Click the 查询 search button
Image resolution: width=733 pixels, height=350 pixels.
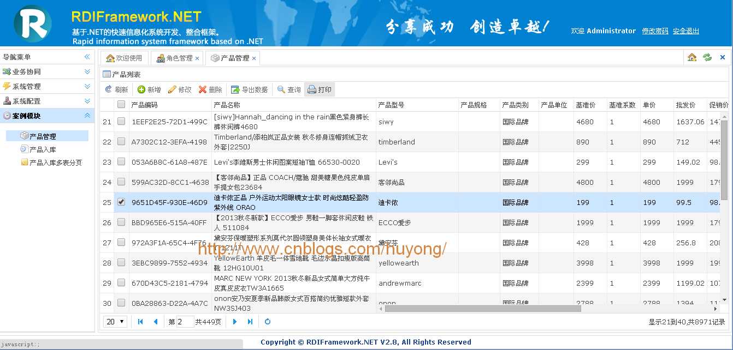point(289,89)
